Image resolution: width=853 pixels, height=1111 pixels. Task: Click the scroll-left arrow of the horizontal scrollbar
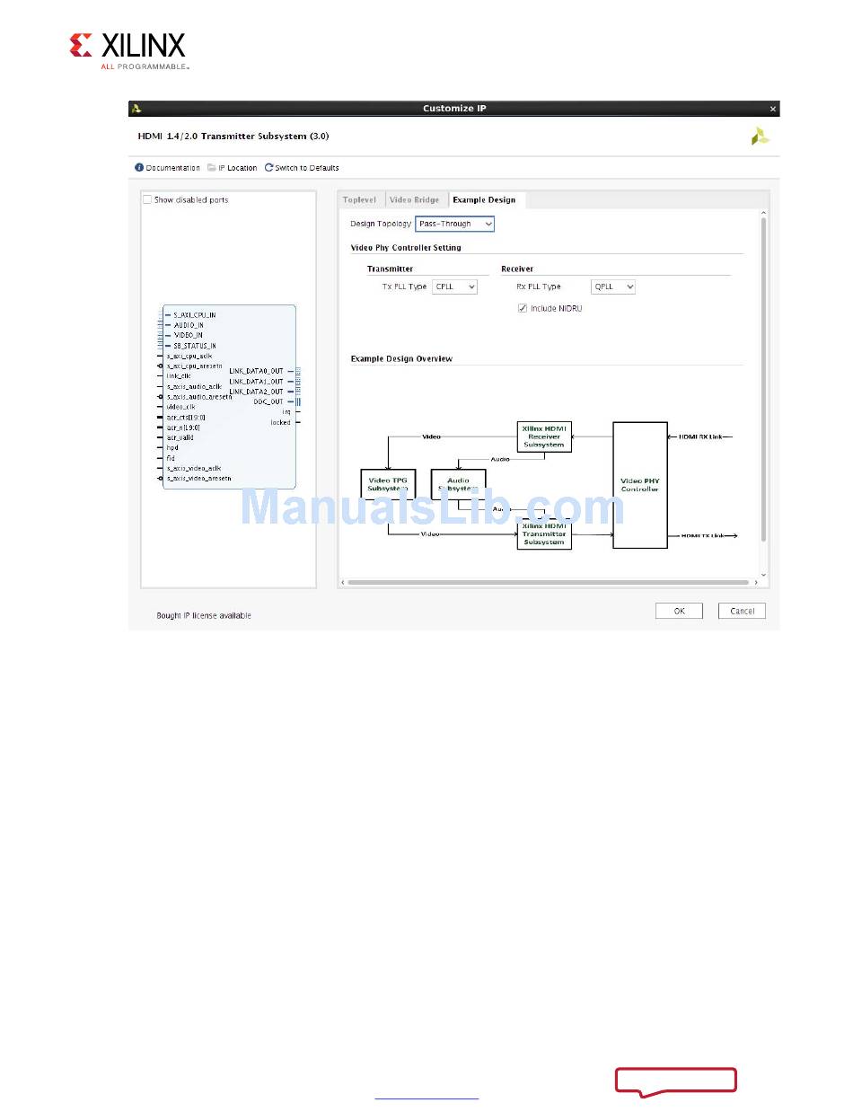click(x=343, y=582)
